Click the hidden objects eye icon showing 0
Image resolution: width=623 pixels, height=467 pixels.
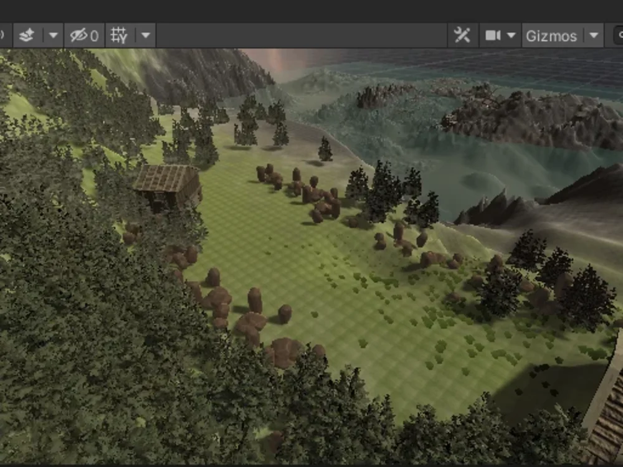click(x=83, y=35)
